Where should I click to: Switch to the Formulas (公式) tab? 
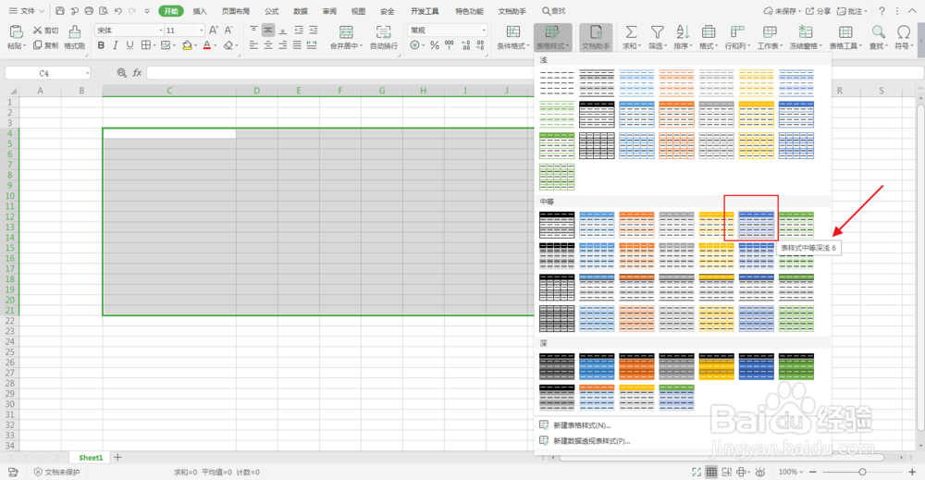click(x=271, y=11)
